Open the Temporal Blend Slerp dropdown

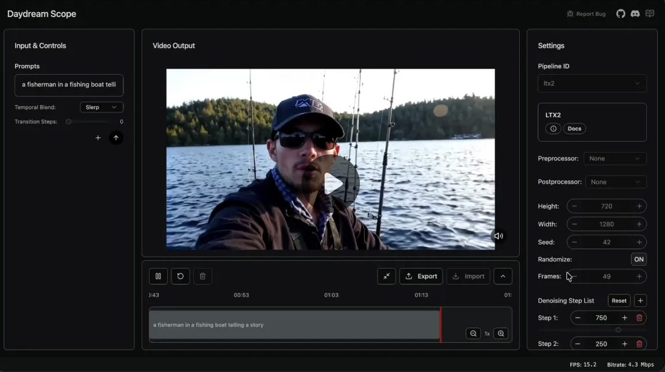[x=102, y=108]
